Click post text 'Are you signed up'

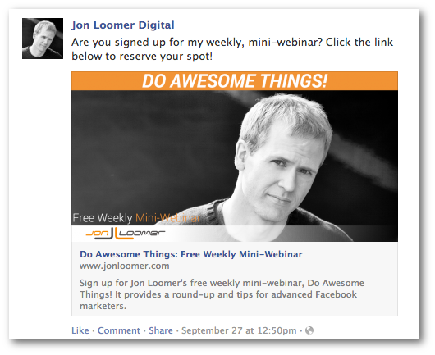coord(118,43)
